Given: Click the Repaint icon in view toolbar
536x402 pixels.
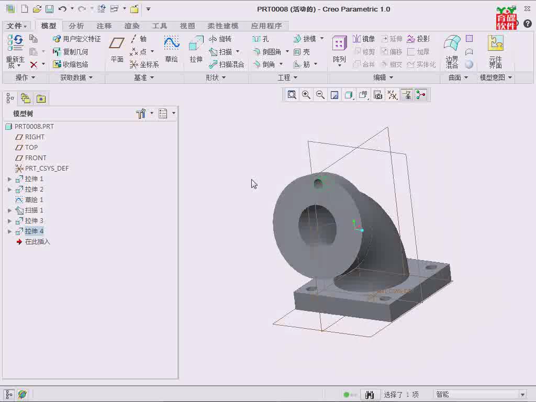Looking at the screenshot, I should [334, 95].
